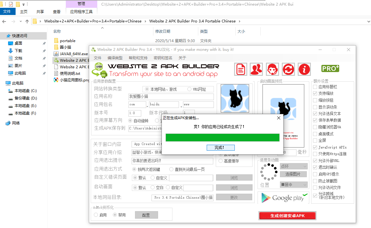Toggle JavaScript APIs checkbox
The width and height of the screenshot is (371, 228).
coord(315,147)
